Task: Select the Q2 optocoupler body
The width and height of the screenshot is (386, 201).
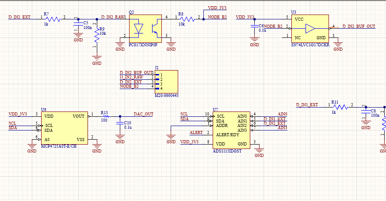Action: pos(145,29)
